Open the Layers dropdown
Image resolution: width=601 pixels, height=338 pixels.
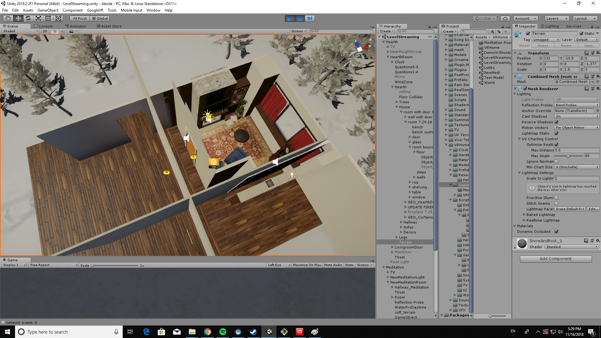(x=557, y=18)
